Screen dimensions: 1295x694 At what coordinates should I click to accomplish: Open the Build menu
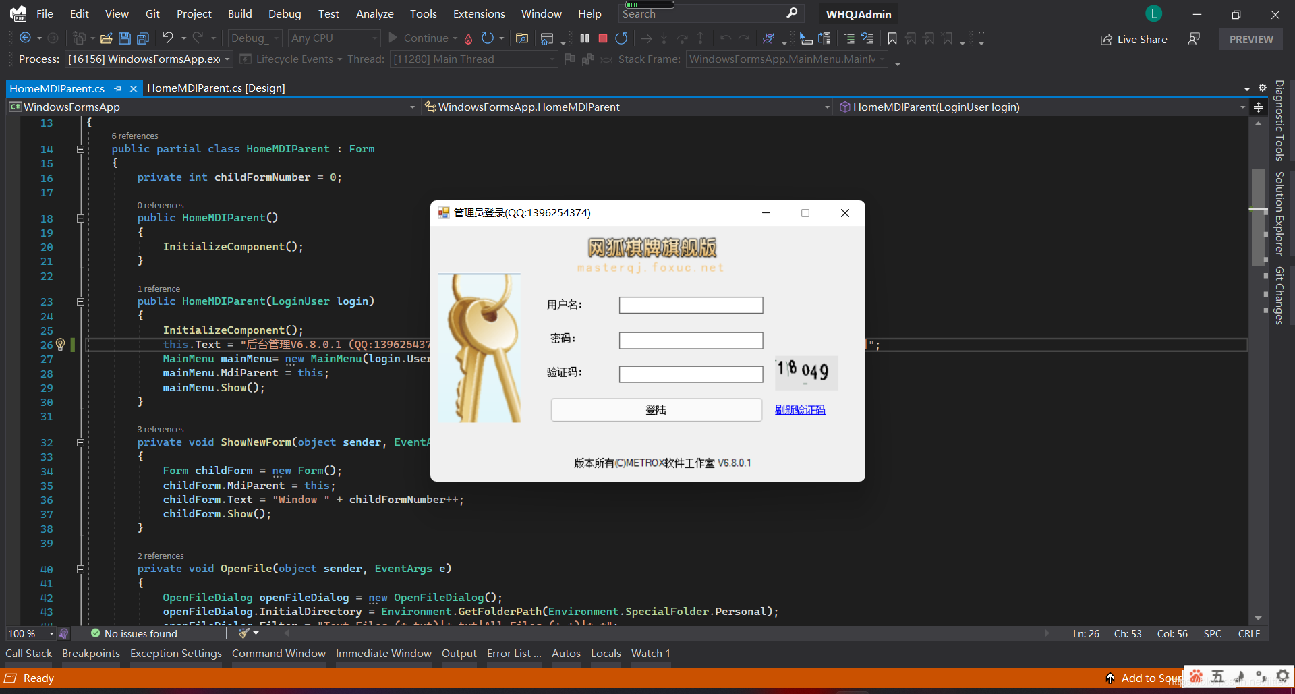click(x=240, y=13)
